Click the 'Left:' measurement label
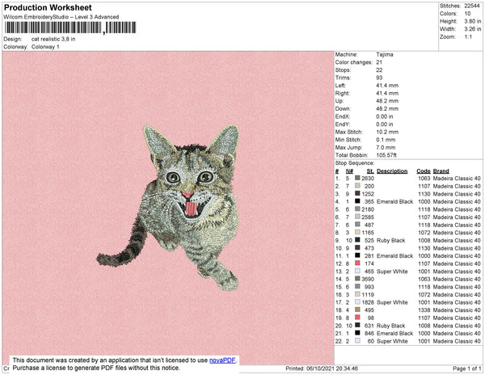 (x=340, y=86)
